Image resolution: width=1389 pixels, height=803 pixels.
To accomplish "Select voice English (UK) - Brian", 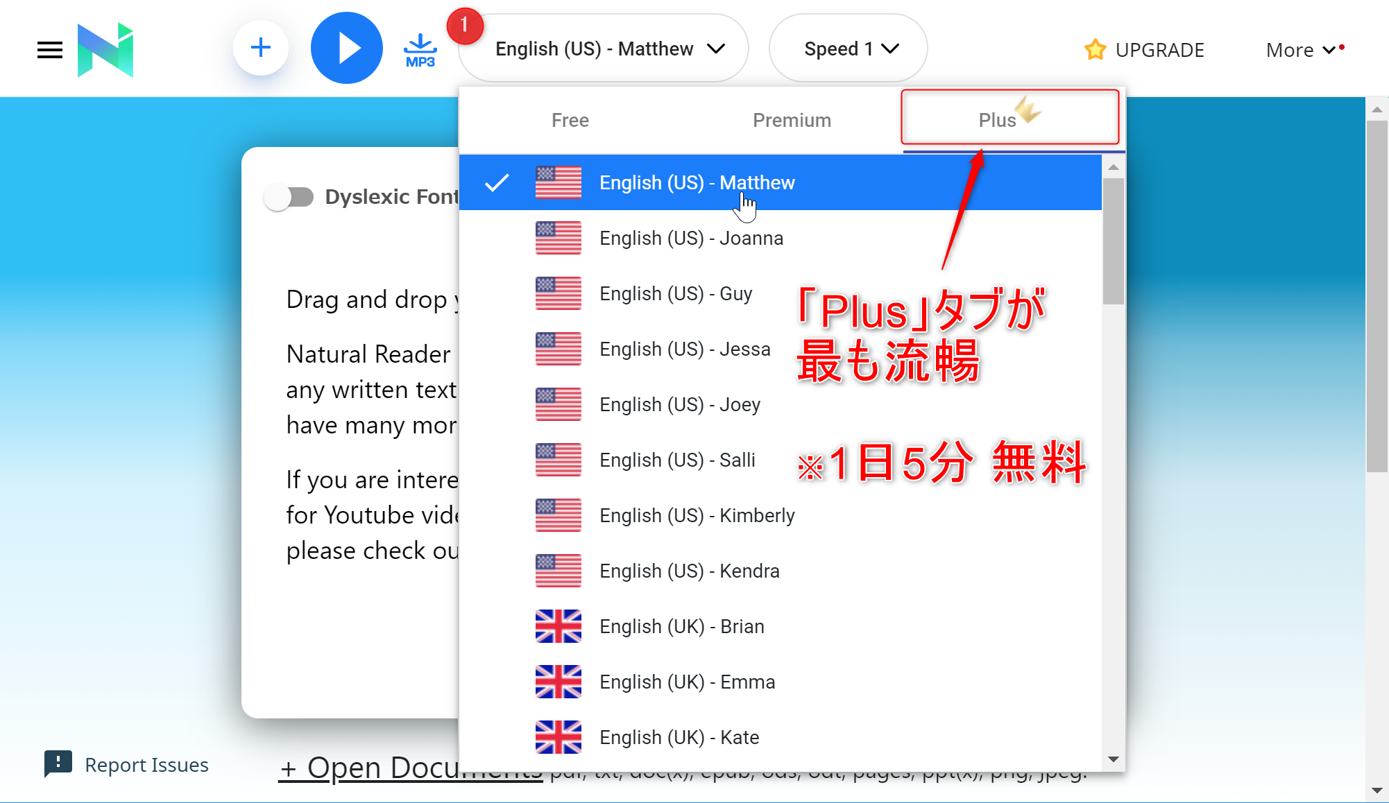I will [780, 626].
